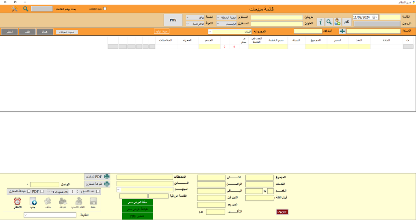Screen dimensions: 416x220
Task: Click the invoice number search magnifier
Action: click(26, 9)
